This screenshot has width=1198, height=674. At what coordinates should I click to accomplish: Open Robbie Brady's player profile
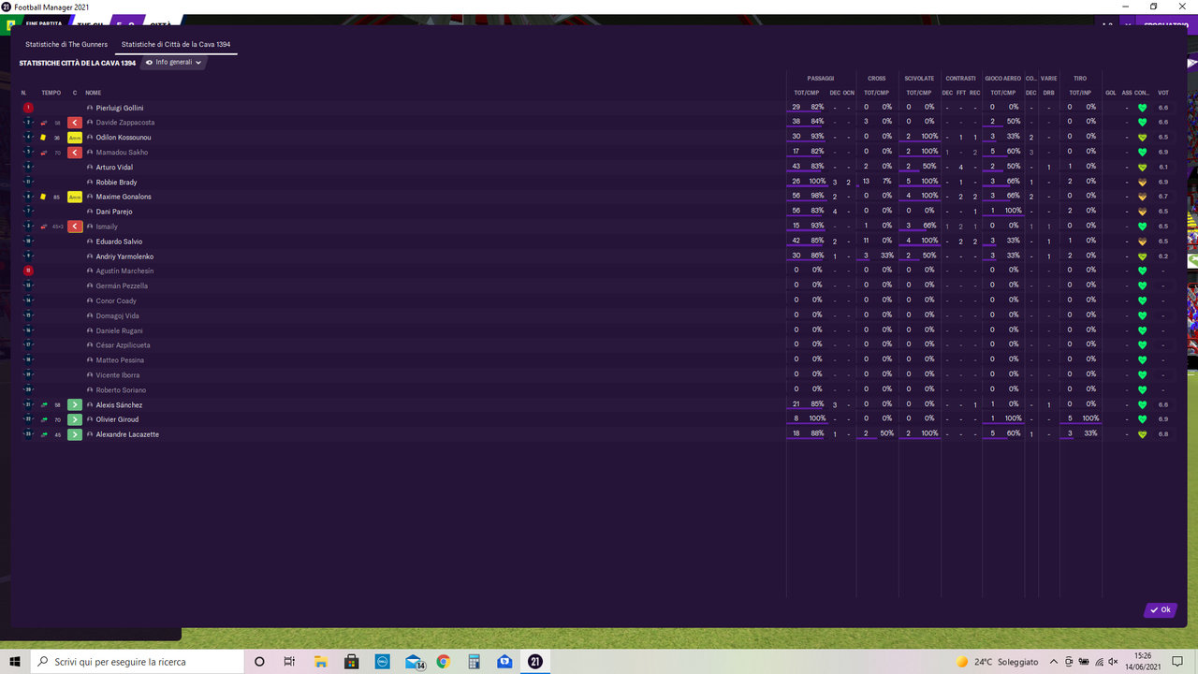[x=116, y=182]
